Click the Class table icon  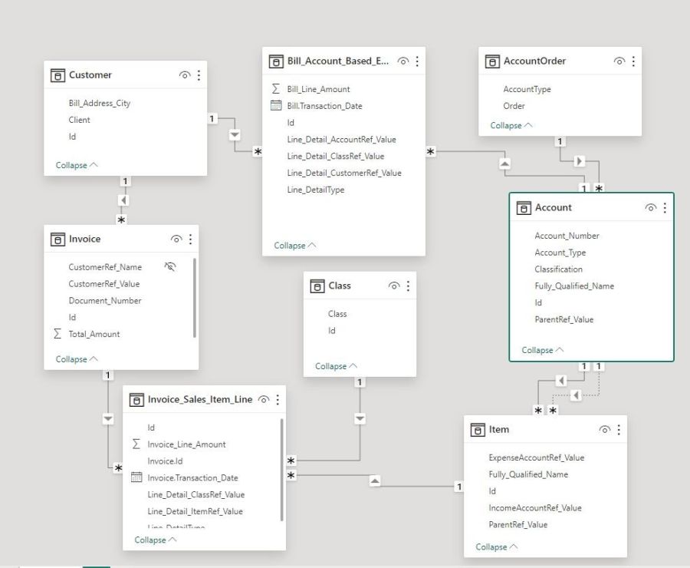point(317,286)
